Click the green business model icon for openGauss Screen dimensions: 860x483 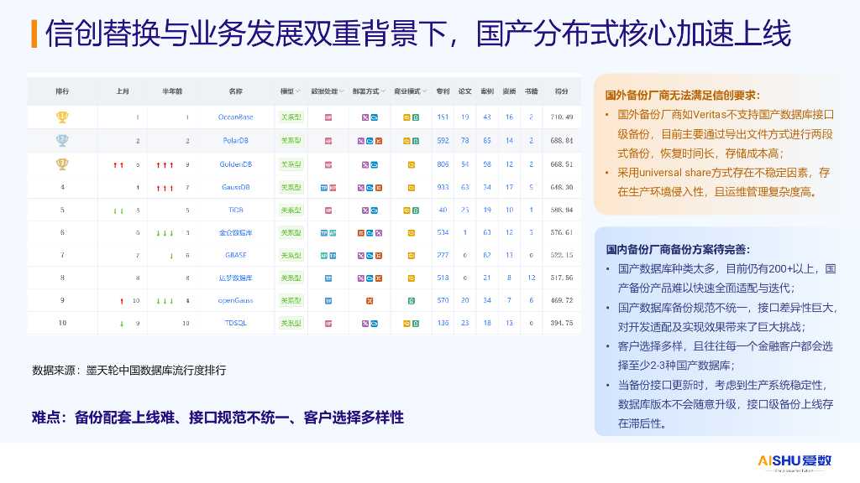tap(412, 300)
